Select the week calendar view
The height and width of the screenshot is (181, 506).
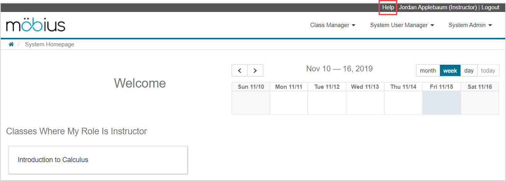(x=450, y=71)
